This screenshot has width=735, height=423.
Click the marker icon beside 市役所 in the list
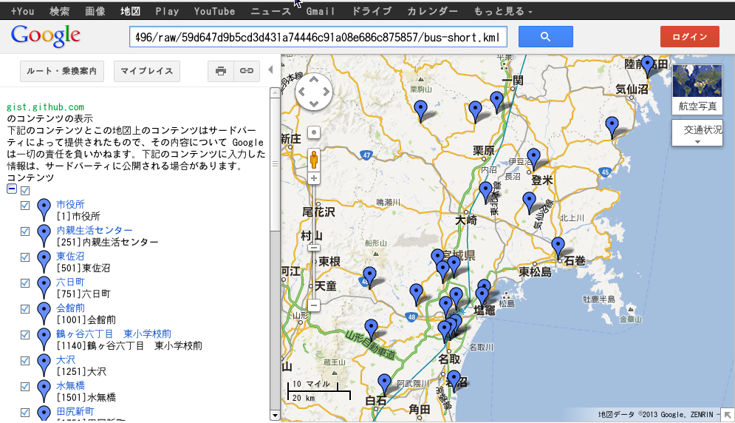44,210
